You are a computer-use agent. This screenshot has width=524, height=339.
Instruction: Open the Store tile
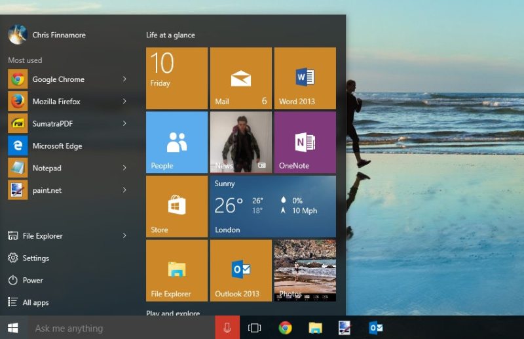tap(177, 207)
